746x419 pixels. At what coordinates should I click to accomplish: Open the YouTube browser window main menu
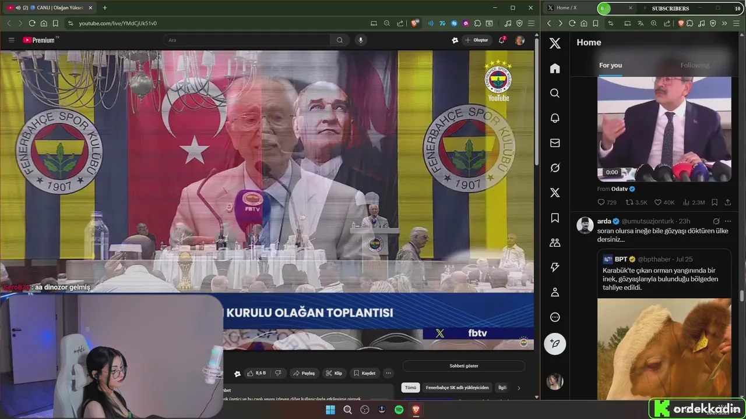tap(530, 23)
